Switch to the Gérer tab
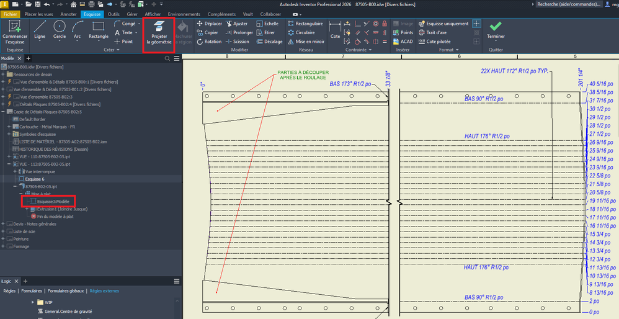619x319 pixels. point(132,14)
